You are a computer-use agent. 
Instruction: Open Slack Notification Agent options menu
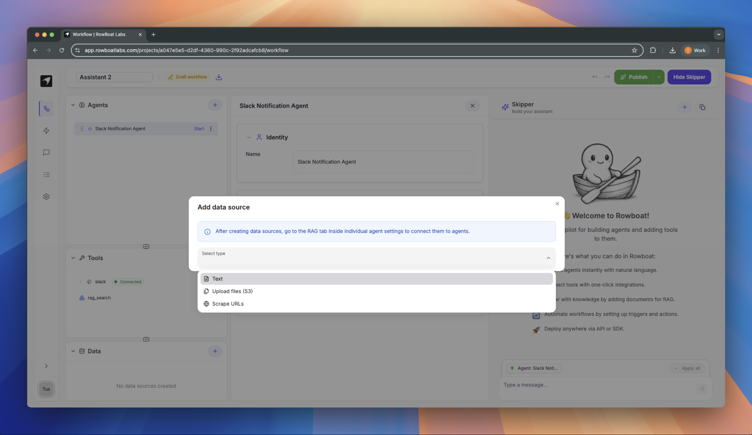211,129
